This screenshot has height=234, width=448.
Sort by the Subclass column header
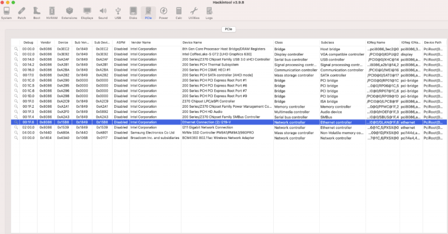click(x=342, y=42)
